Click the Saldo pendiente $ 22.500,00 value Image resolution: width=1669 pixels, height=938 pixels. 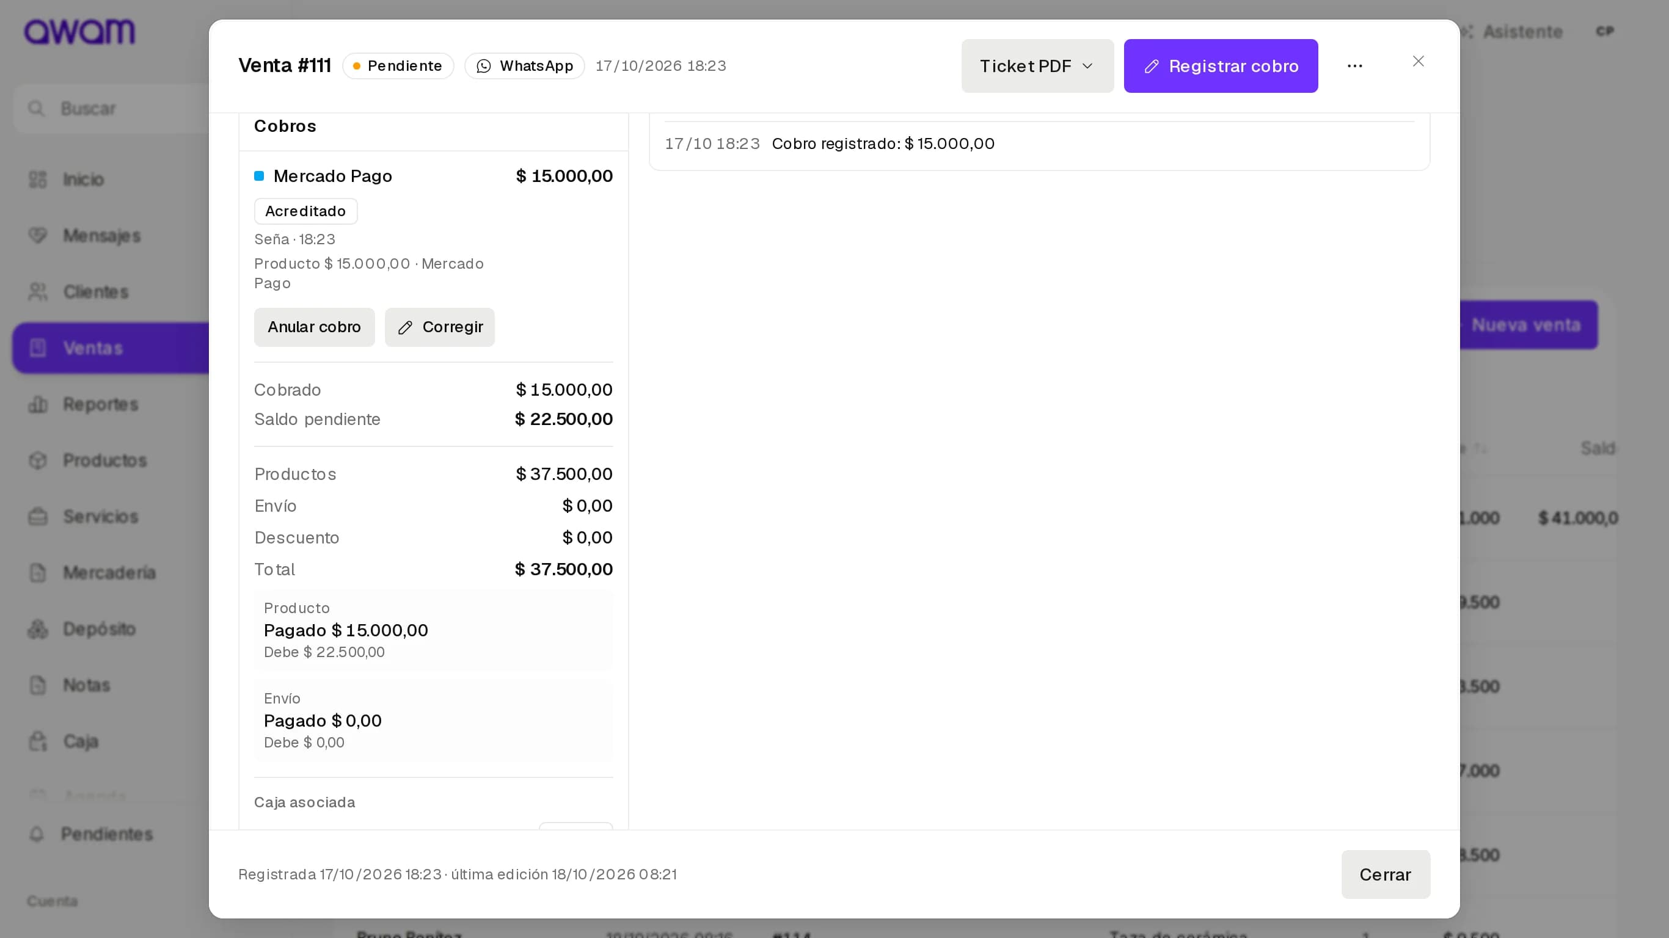point(564,419)
